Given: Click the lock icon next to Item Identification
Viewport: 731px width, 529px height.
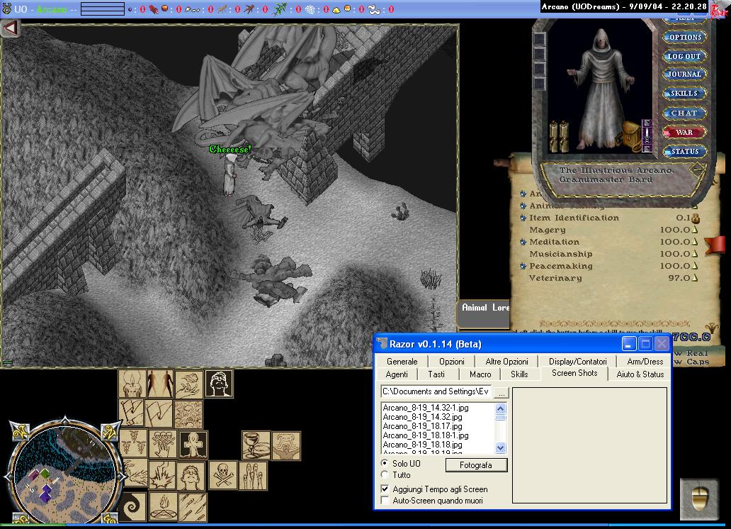Looking at the screenshot, I should pos(695,218).
